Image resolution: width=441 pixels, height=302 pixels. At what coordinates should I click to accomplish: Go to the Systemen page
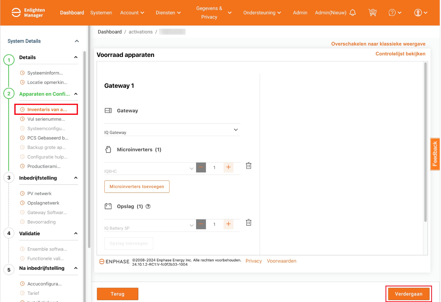[101, 13]
